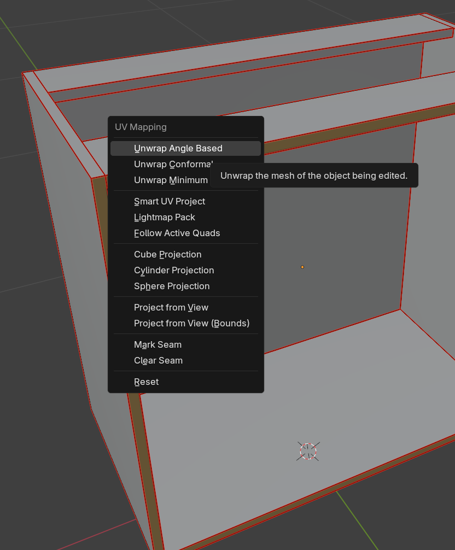Select Project from View
The width and height of the screenshot is (455, 550).
point(185,307)
